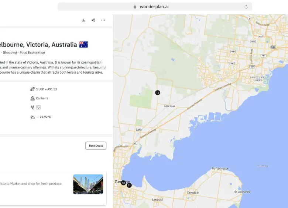Click the Shopping interest tag
This screenshot has width=288, height=208.
tap(10, 53)
